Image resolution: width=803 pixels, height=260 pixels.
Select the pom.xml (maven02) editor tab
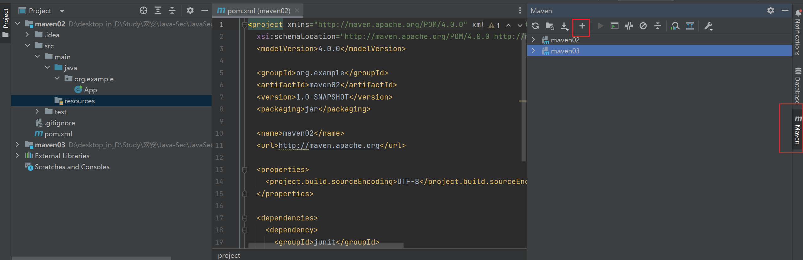tap(258, 10)
